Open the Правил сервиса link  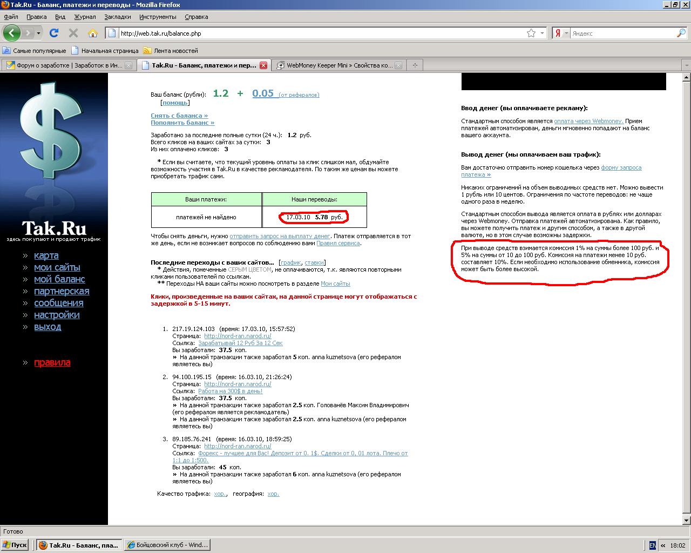pyautogui.click(x=338, y=243)
